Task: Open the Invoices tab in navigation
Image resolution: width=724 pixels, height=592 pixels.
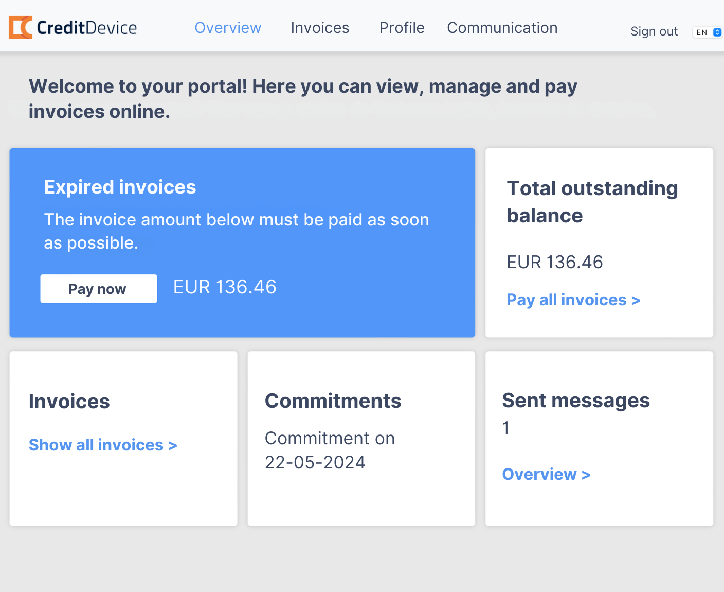Action: coord(320,28)
